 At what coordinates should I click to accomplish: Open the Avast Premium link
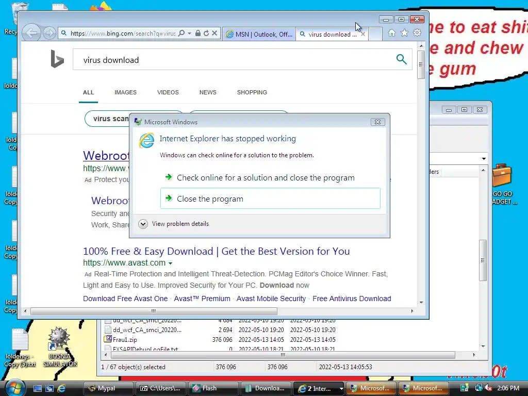click(x=202, y=299)
